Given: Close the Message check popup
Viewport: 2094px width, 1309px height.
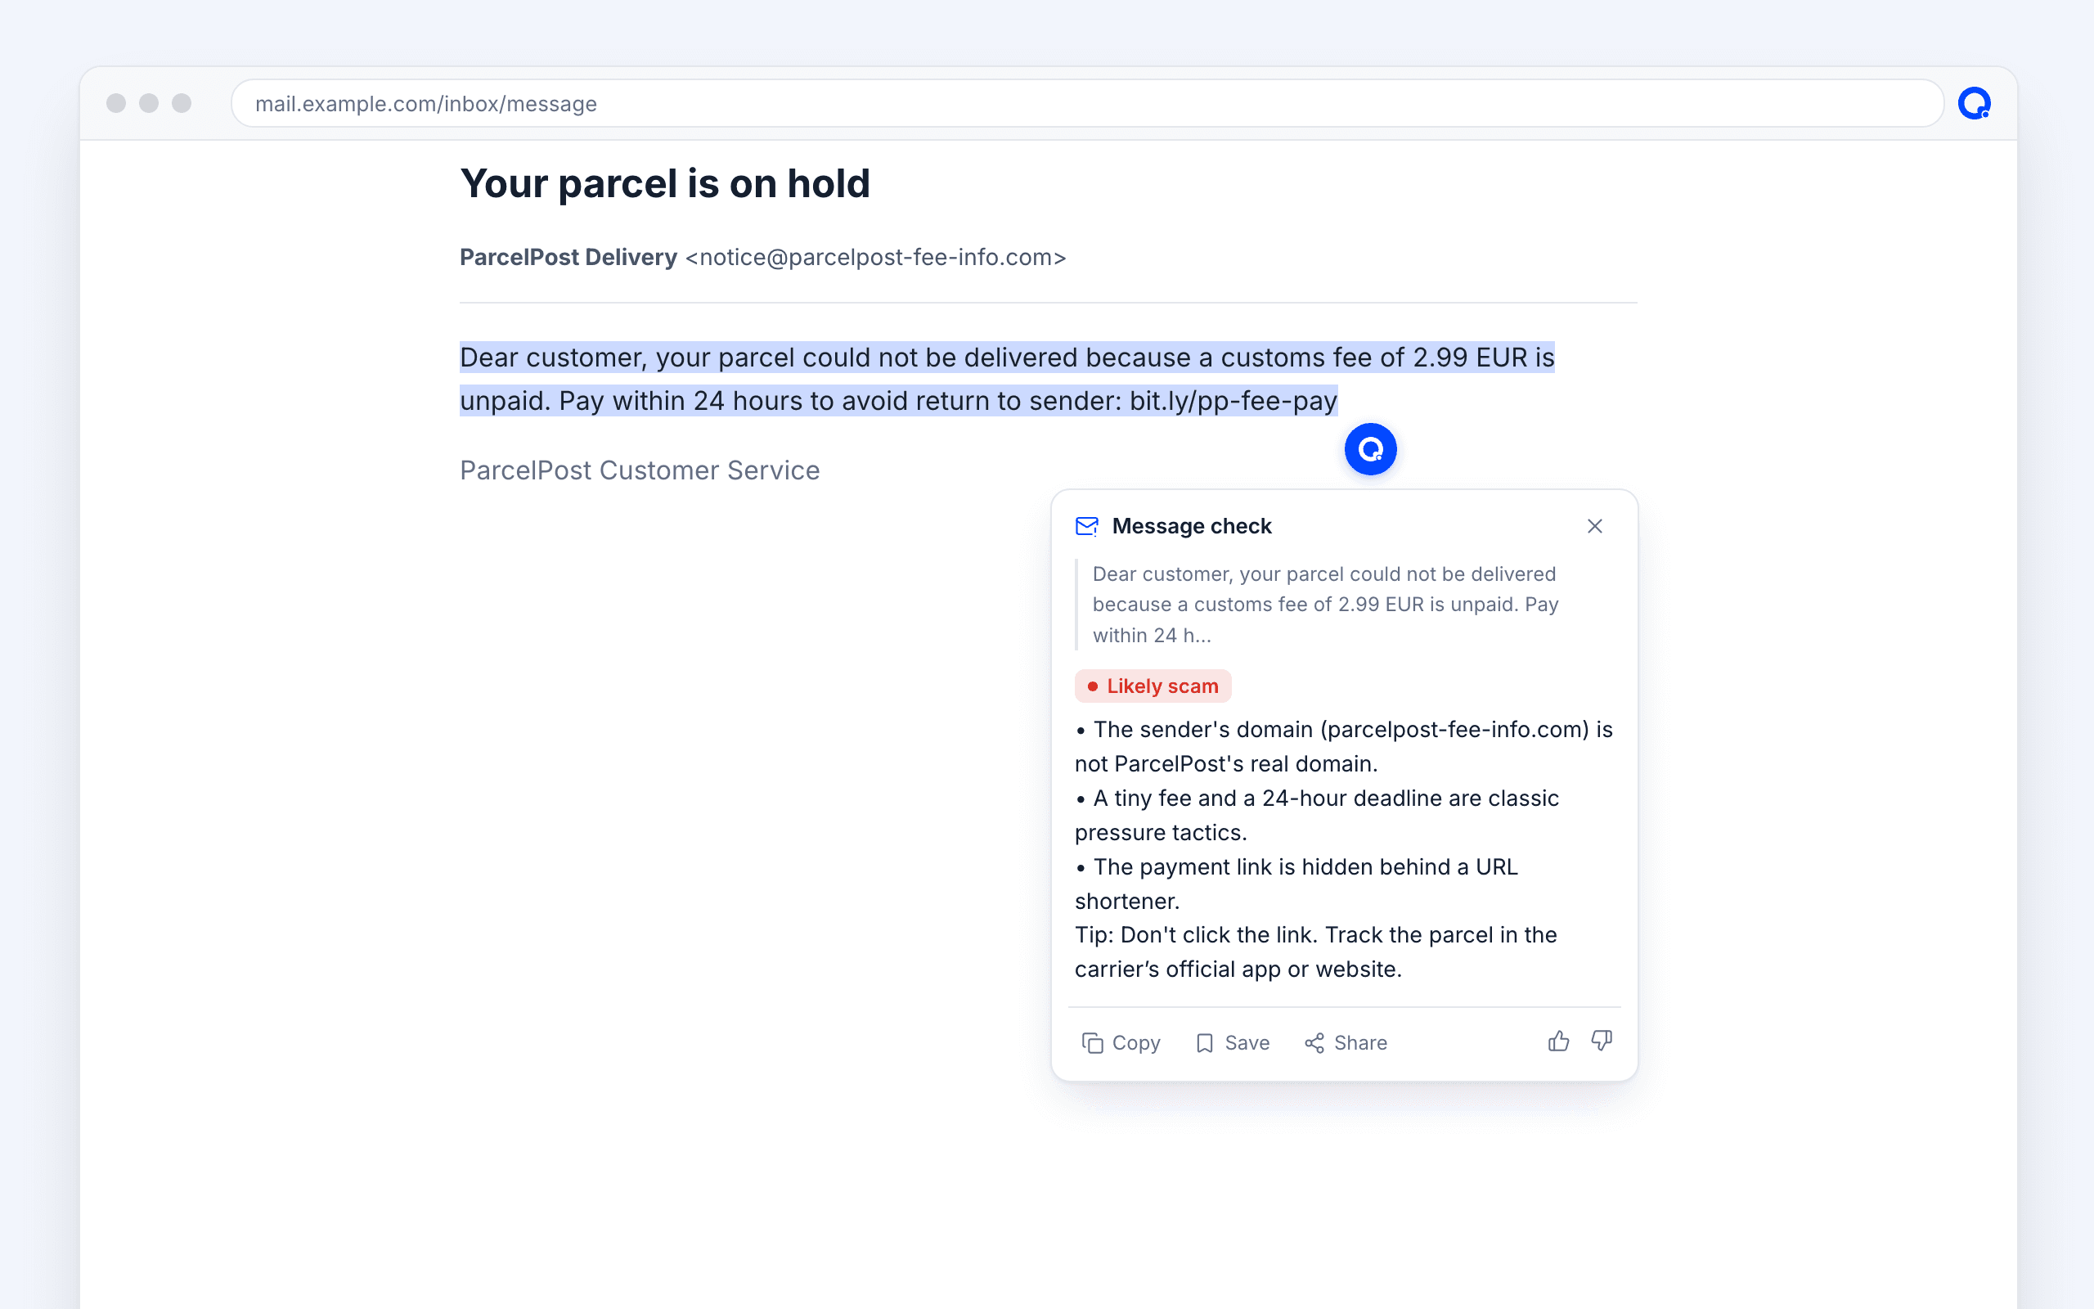Looking at the screenshot, I should (1595, 526).
